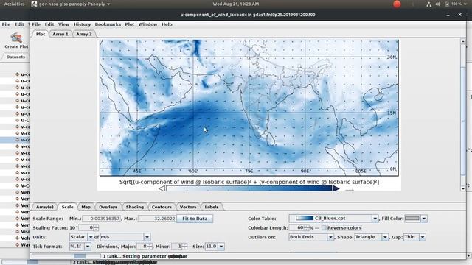Open the tick Size 11.0 dropdown
This screenshot has height=265, width=472.
tap(221, 247)
